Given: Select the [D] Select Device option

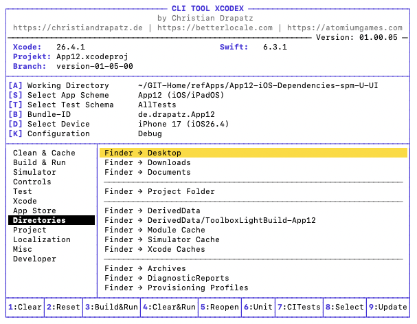Looking at the screenshot, I should pos(58,124).
